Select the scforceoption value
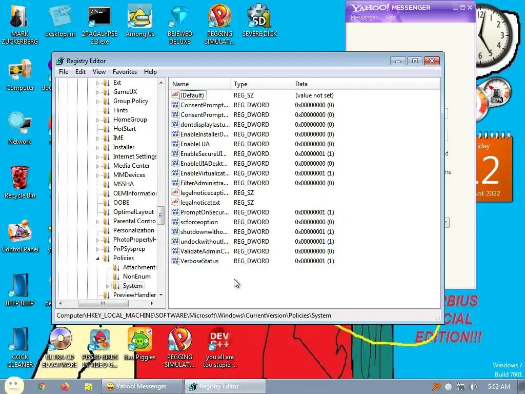Viewport: 525px width, 394px height. (199, 222)
